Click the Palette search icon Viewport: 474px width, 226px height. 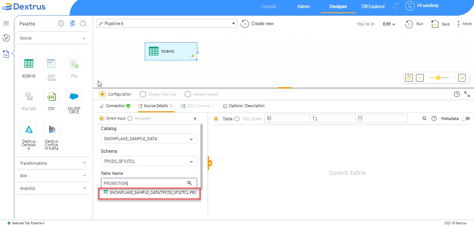83,24
